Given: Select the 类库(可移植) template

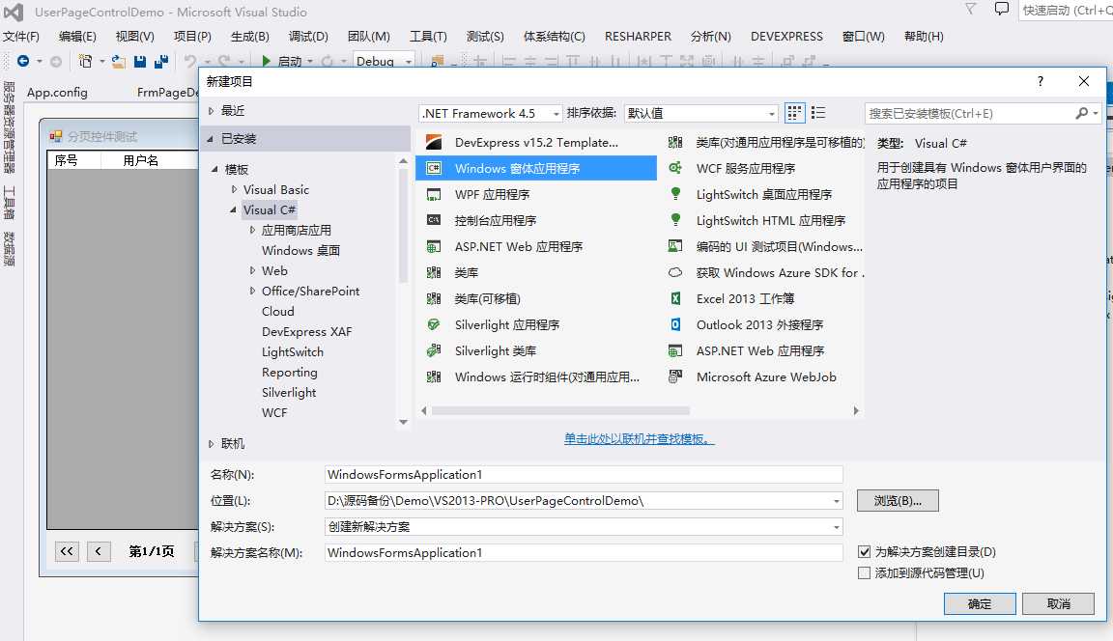Looking at the screenshot, I should point(536,298).
